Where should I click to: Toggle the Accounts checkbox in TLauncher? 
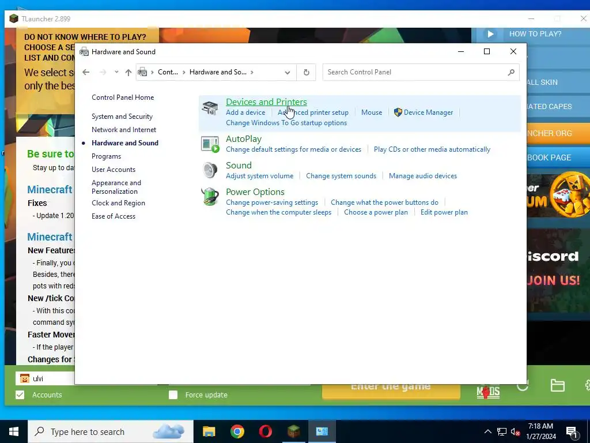coord(20,395)
